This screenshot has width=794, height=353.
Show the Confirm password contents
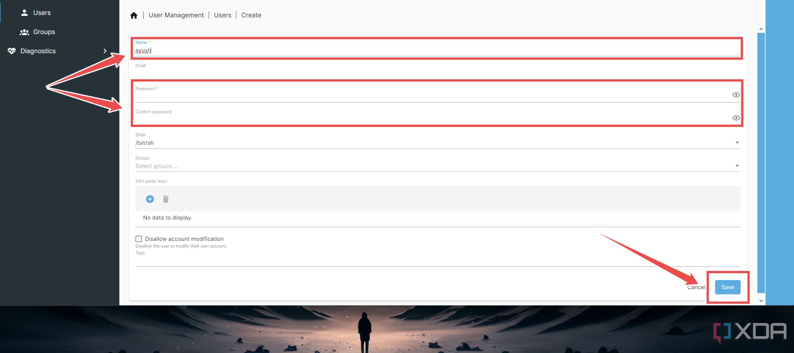pyautogui.click(x=736, y=118)
